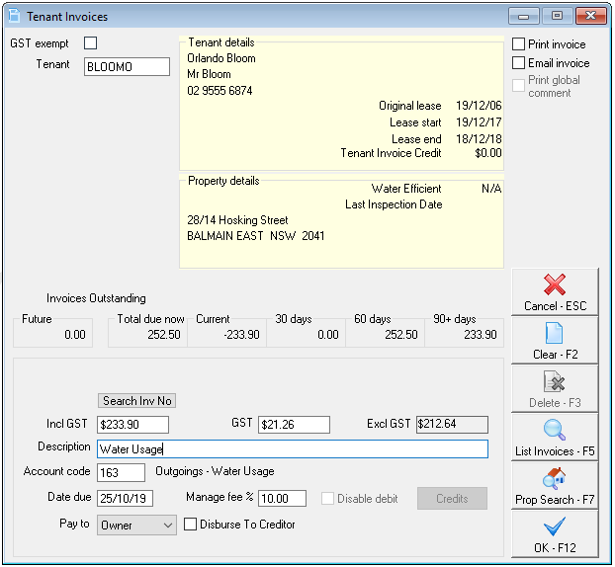Click Outgoings - Water Usage account description
Screen dimensions: 615x567
[x=215, y=471]
